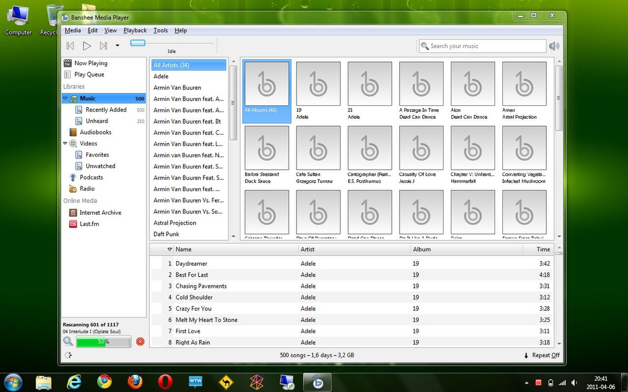
Task: Focus the Search your music field
Action: click(x=482, y=46)
